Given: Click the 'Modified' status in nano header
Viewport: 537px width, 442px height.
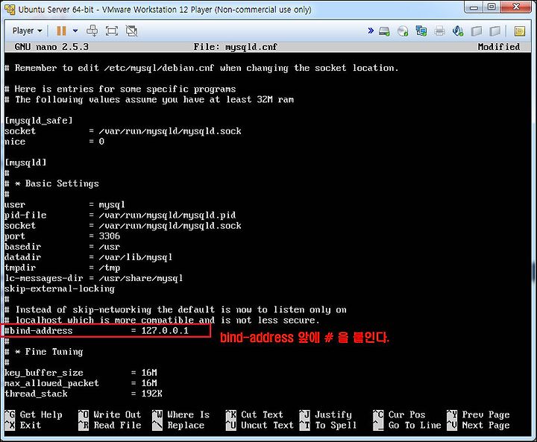Looking at the screenshot, I should (499, 47).
